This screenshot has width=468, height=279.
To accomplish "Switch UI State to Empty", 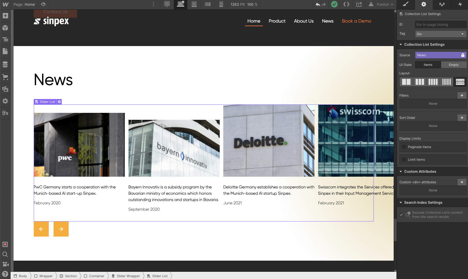I will [454, 64].
